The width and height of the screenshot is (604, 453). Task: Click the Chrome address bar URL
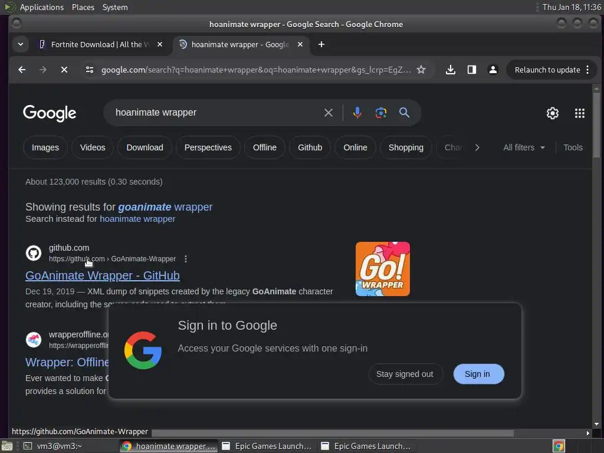coord(256,70)
